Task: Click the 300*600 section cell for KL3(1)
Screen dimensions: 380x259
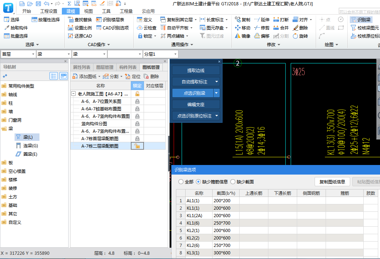Action: click(226, 253)
